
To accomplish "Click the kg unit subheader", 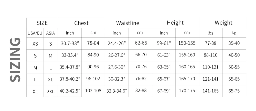I will pos(234,33).
